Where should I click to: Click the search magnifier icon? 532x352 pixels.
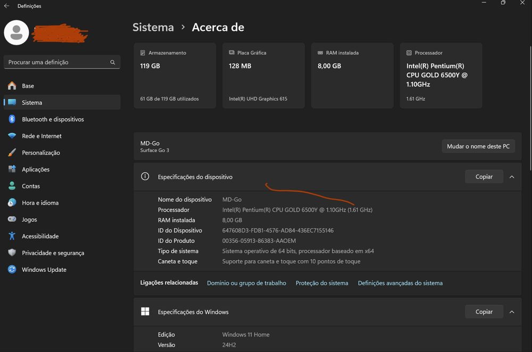coord(113,62)
